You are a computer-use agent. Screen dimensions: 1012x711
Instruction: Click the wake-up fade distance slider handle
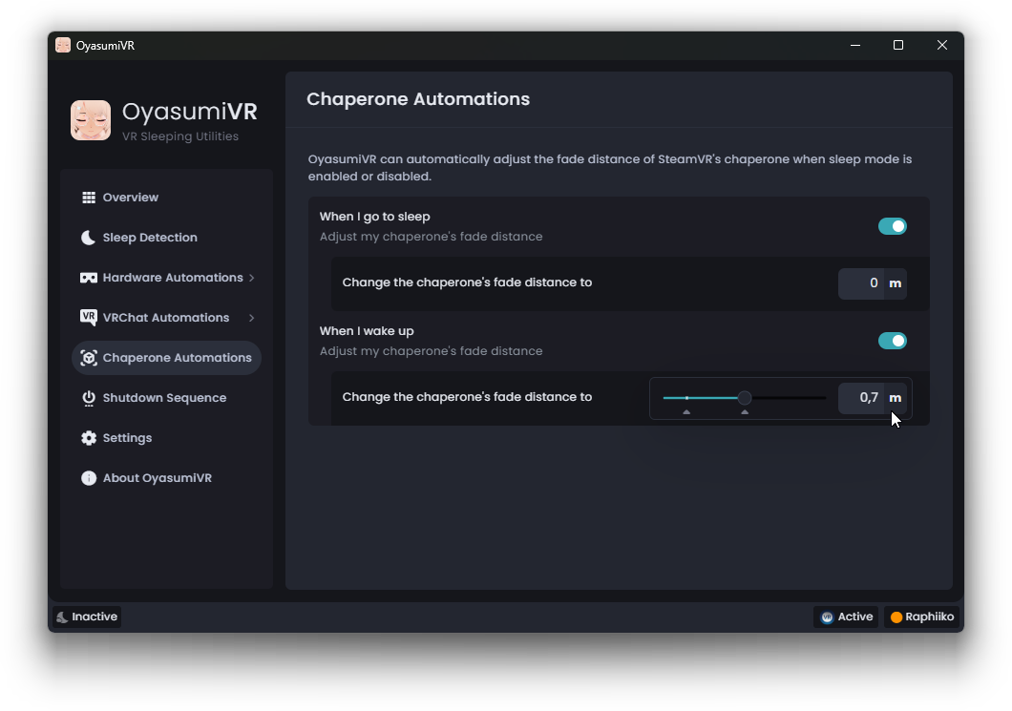[x=745, y=398]
